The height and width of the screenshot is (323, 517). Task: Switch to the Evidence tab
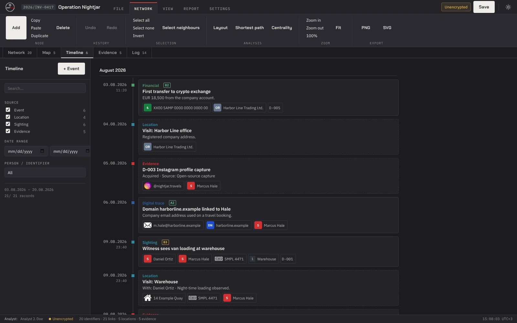(x=110, y=53)
